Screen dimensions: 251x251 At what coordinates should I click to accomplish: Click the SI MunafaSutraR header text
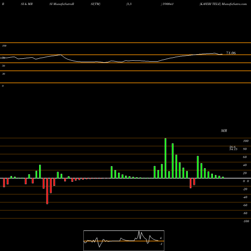pyautogui.click(x=62, y=4)
